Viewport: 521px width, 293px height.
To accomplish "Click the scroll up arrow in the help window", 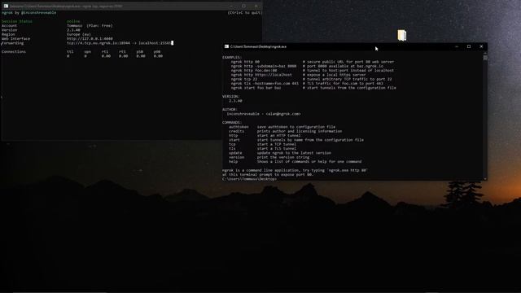I will [x=485, y=53].
